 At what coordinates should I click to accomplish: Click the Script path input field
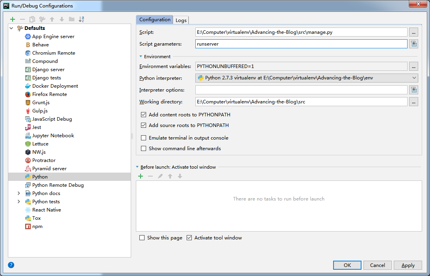[x=301, y=32]
